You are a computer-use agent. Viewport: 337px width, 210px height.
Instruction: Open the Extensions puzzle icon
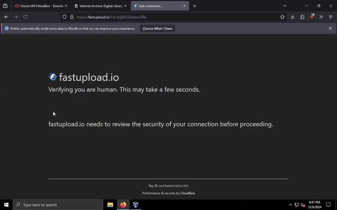coord(302,17)
